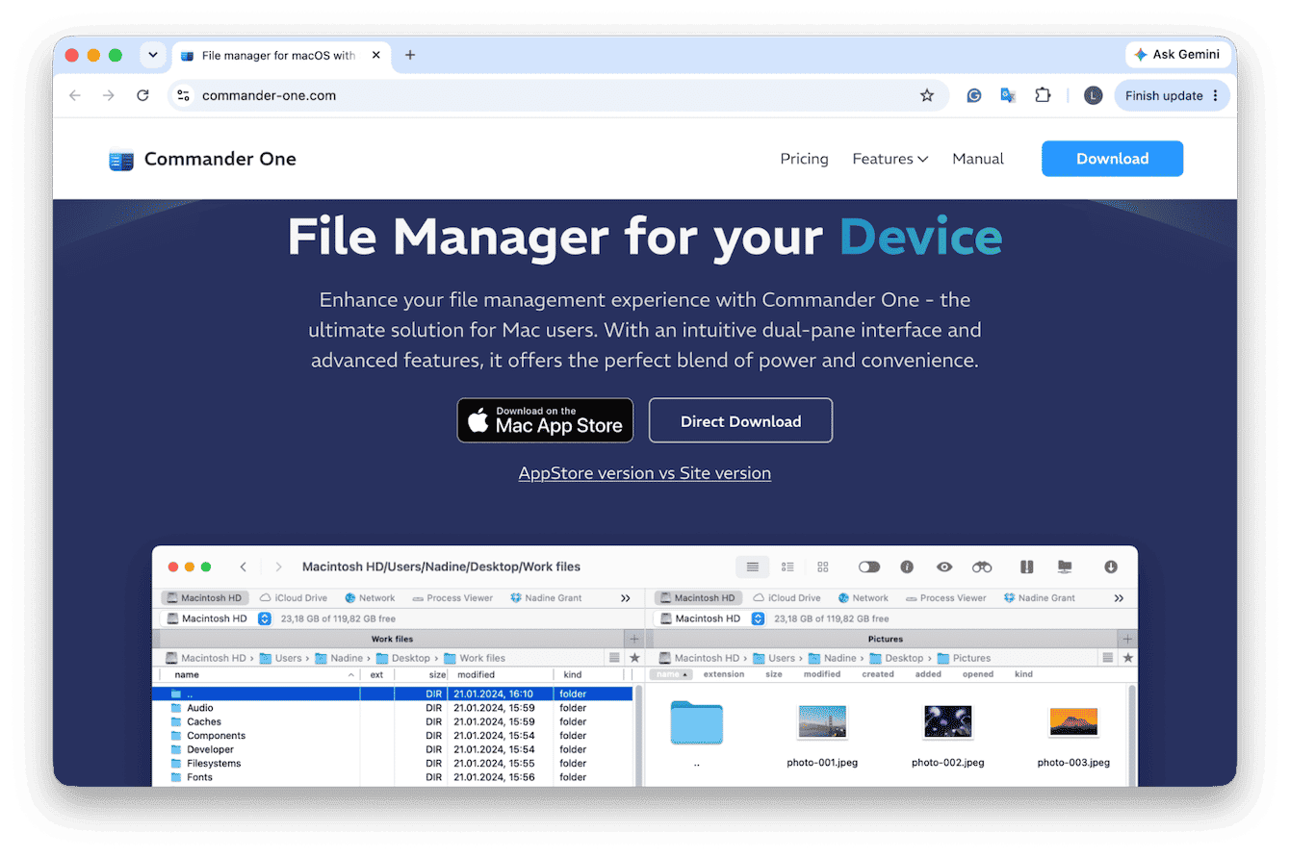This screenshot has width=1290, height=857.
Task: Click the connections manager computer icon
Action: point(1065,567)
